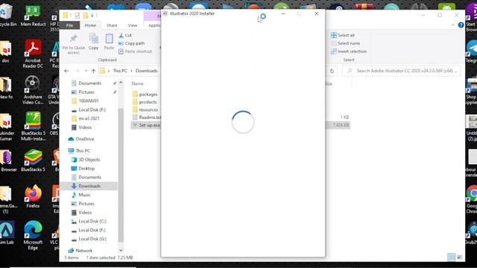Collapse the Explorer ribbon chevron
This screenshot has height=268, width=477.
click(x=452, y=25)
